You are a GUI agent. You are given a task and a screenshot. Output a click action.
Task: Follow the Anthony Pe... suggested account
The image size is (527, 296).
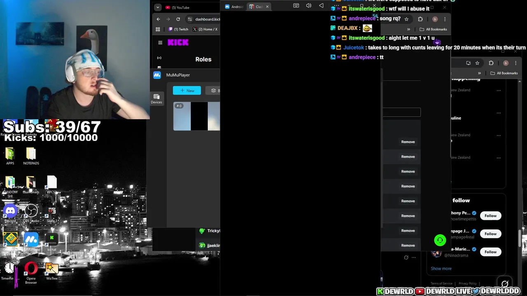(490, 216)
